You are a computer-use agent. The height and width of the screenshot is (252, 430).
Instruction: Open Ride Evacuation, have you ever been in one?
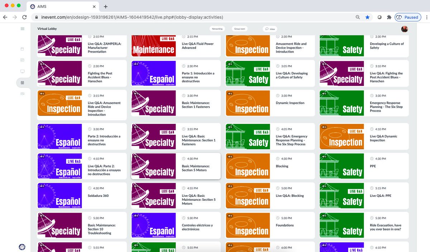[x=364, y=226]
